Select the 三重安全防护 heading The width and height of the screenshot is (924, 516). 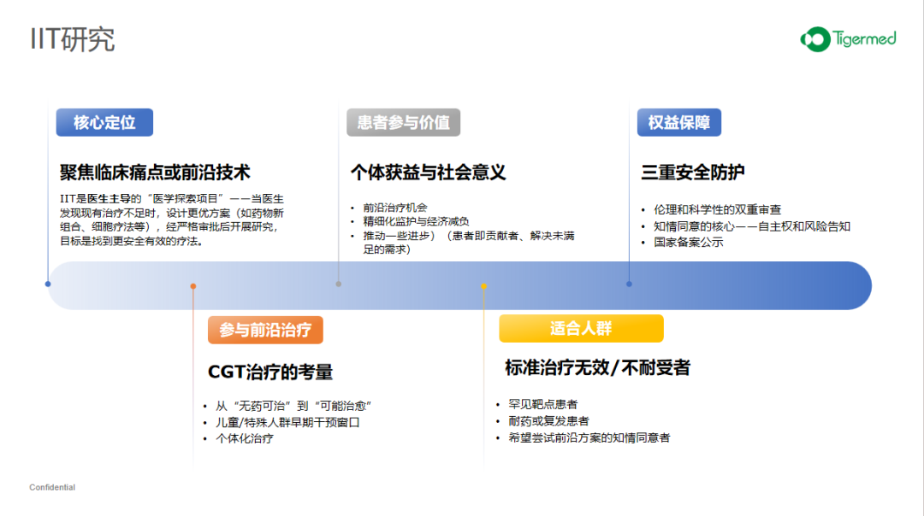click(693, 173)
